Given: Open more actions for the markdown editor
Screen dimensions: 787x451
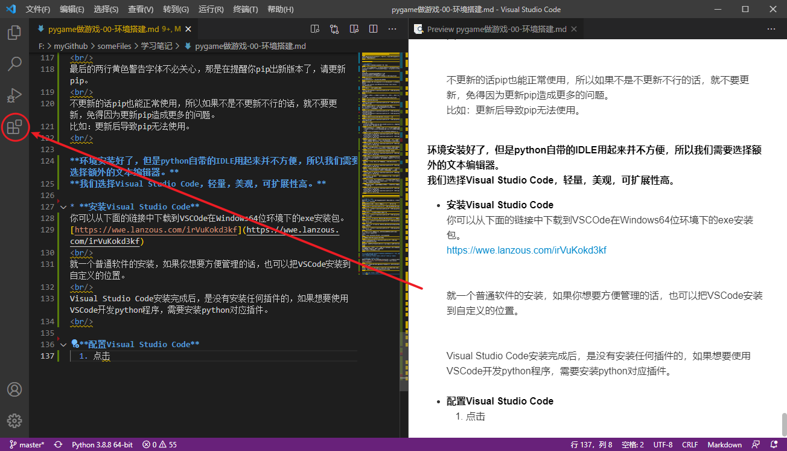Looking at the screenshot, I should point(392,29).
